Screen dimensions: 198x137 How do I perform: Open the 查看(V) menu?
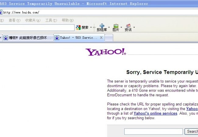[14, 20]
